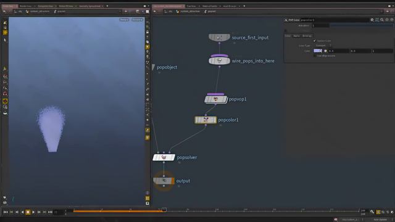Jump to the last frame
This screenshot has width=395, height=222.
(x=50, y=212)
